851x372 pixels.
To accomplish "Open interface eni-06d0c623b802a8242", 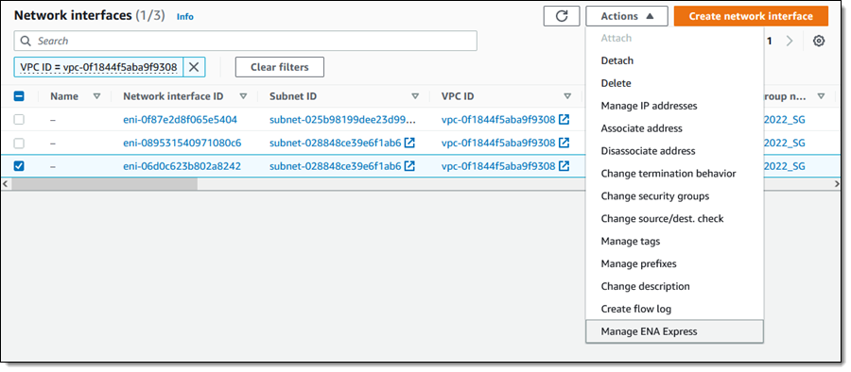I will tap(182, 166).
